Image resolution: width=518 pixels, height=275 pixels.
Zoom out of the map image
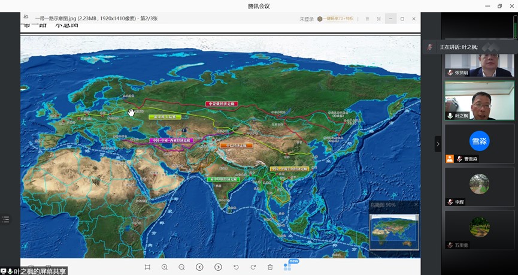[181, 267]
